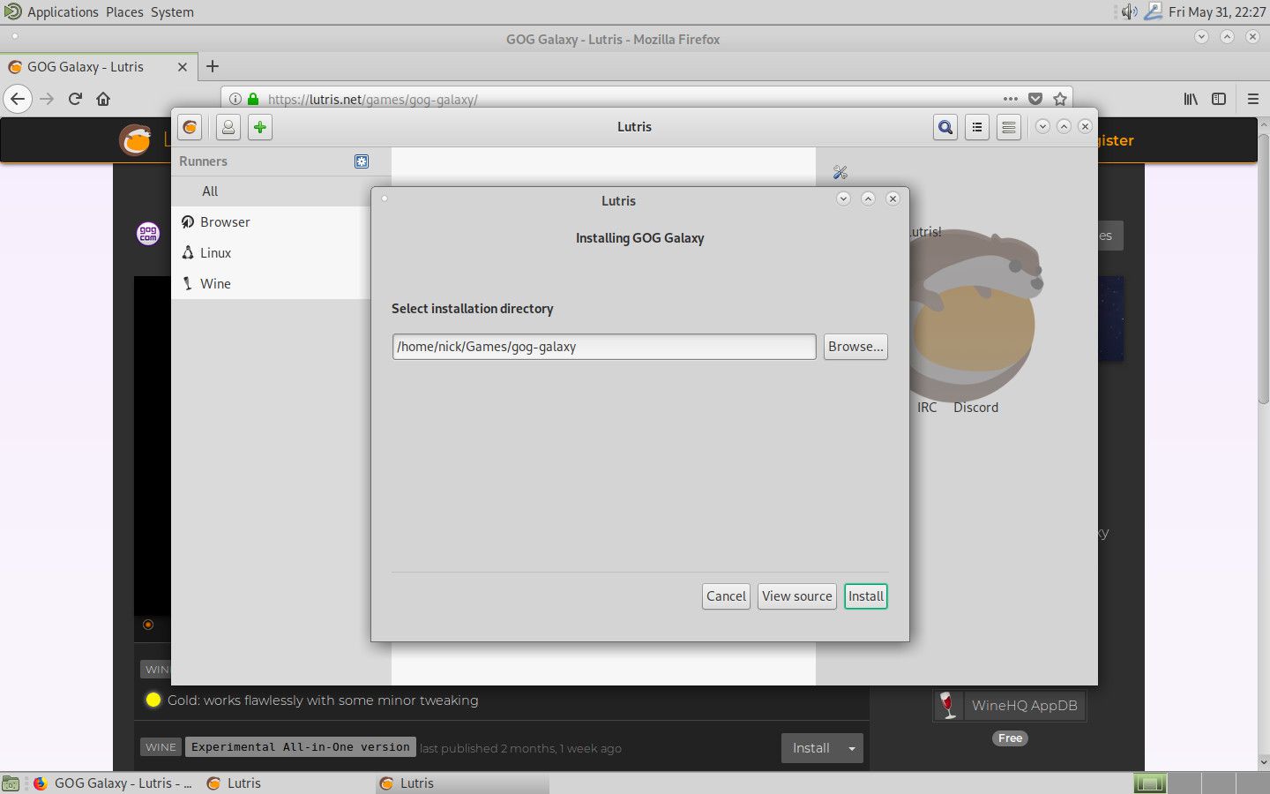Open the Firefox page actions ellipsis menu
This screenshot has height=794, width=1270.
(1010, 99)
